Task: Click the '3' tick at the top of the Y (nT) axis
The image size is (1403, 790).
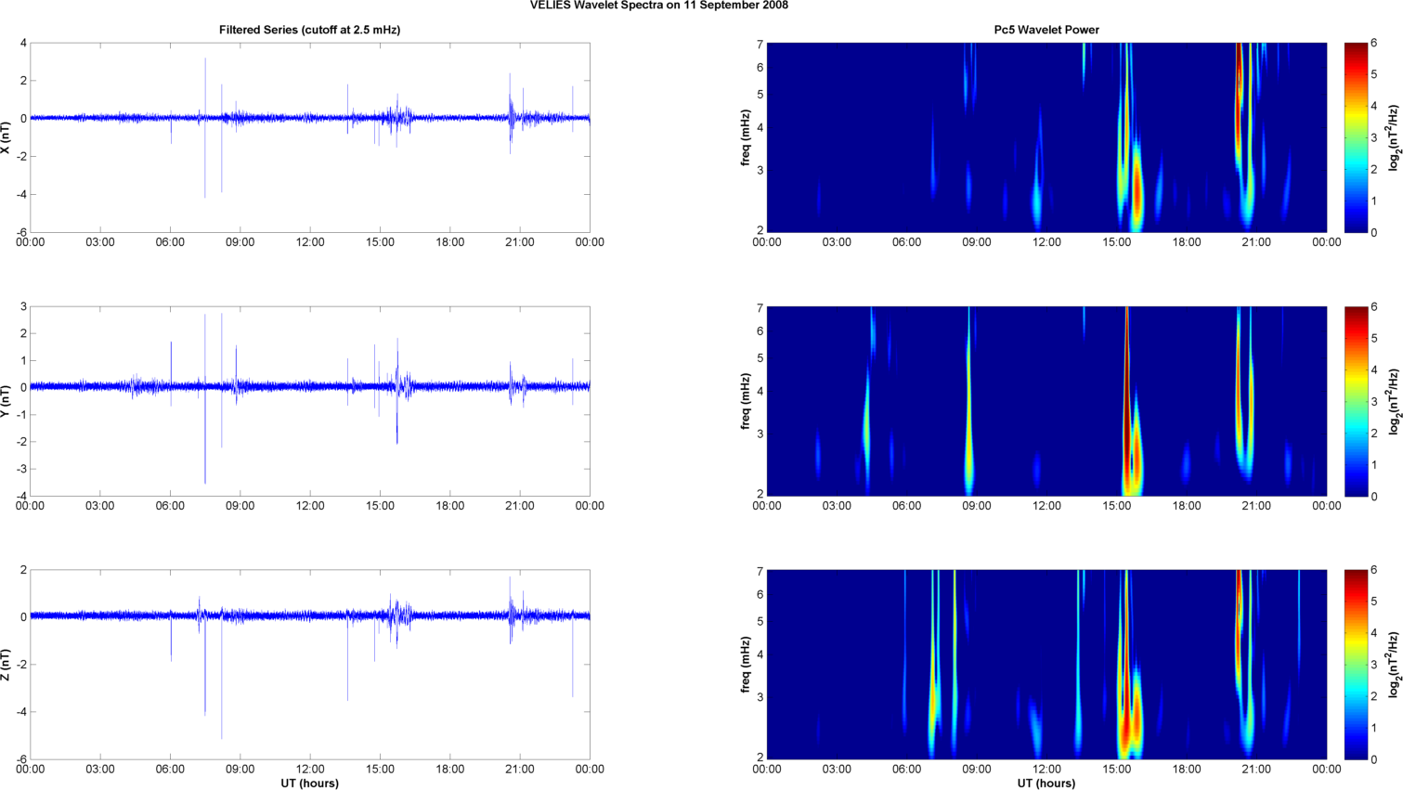Action: click(23, 306)
